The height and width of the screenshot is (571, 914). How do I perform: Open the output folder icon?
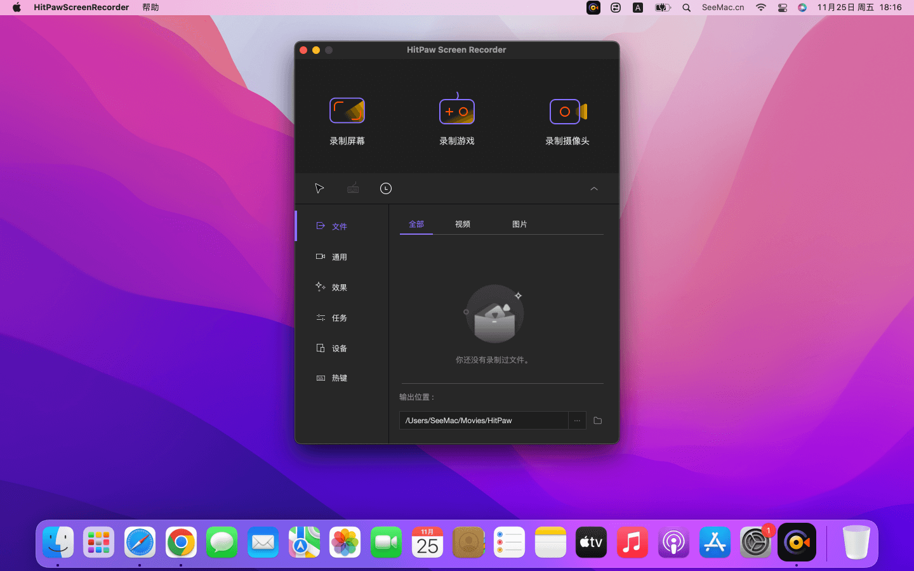coord(597,421)
